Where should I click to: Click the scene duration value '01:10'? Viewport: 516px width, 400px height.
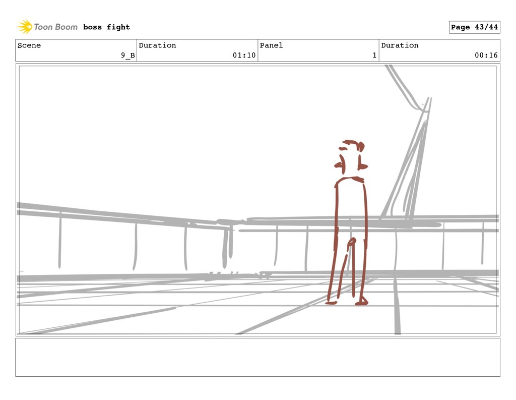click(x=244, y=55)
